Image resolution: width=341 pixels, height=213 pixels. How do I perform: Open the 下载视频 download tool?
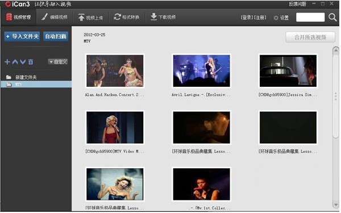(163, 17)
